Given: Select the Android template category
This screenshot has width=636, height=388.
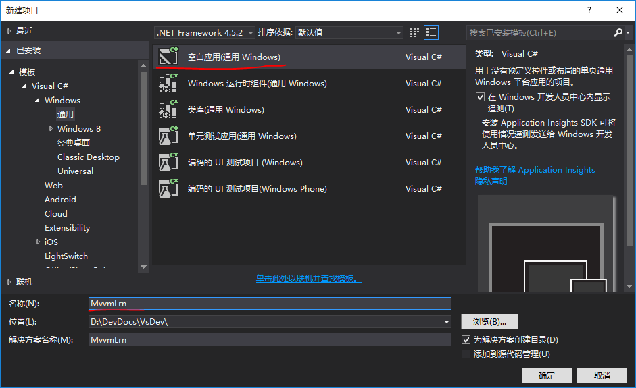Looking at the screenshot, I should pos(60,199).
